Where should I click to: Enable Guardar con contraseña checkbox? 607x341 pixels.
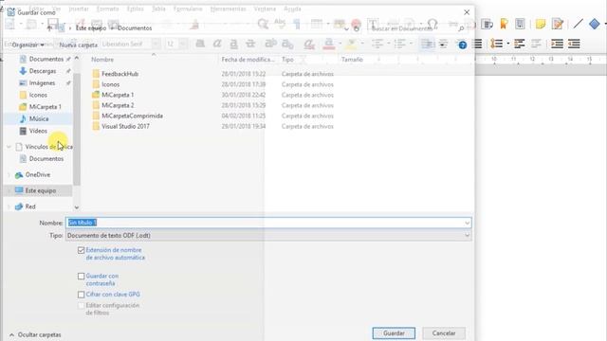(81, 277)
